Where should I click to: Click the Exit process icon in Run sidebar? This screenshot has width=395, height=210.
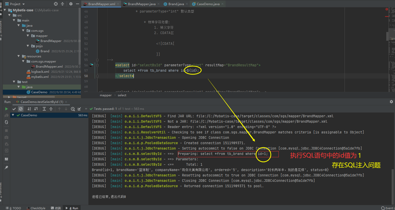pyautogui.click(x=6, y=151)
